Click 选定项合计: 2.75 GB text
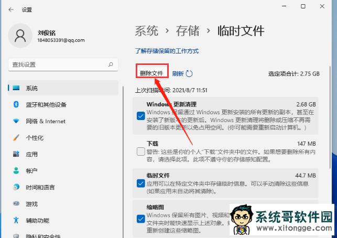This screenshot has width=337, height=238. coord(294,74)
